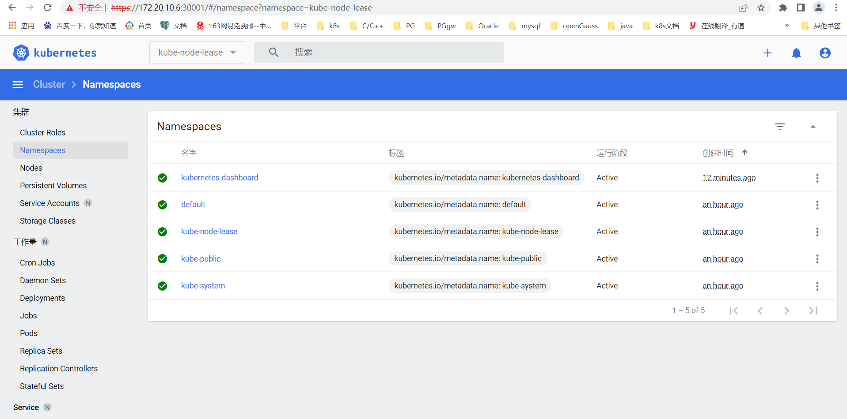The height and width of the screenshot is (419, 847).
Task: Click the browser address bar URL
Action: (241, 8)
